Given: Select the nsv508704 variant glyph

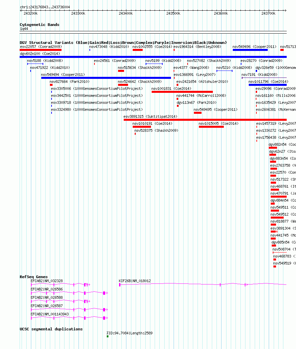Looking at the screenshot, I should click(279, 253).
